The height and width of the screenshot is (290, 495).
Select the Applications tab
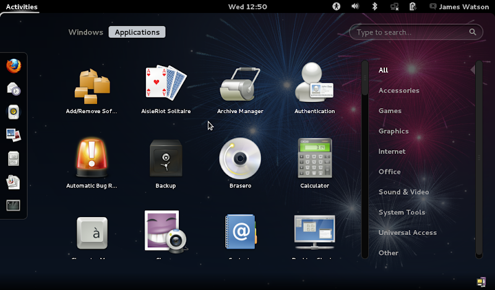point(137,32)
